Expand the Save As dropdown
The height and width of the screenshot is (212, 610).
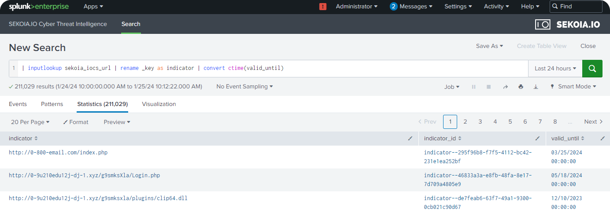(489, 46)
